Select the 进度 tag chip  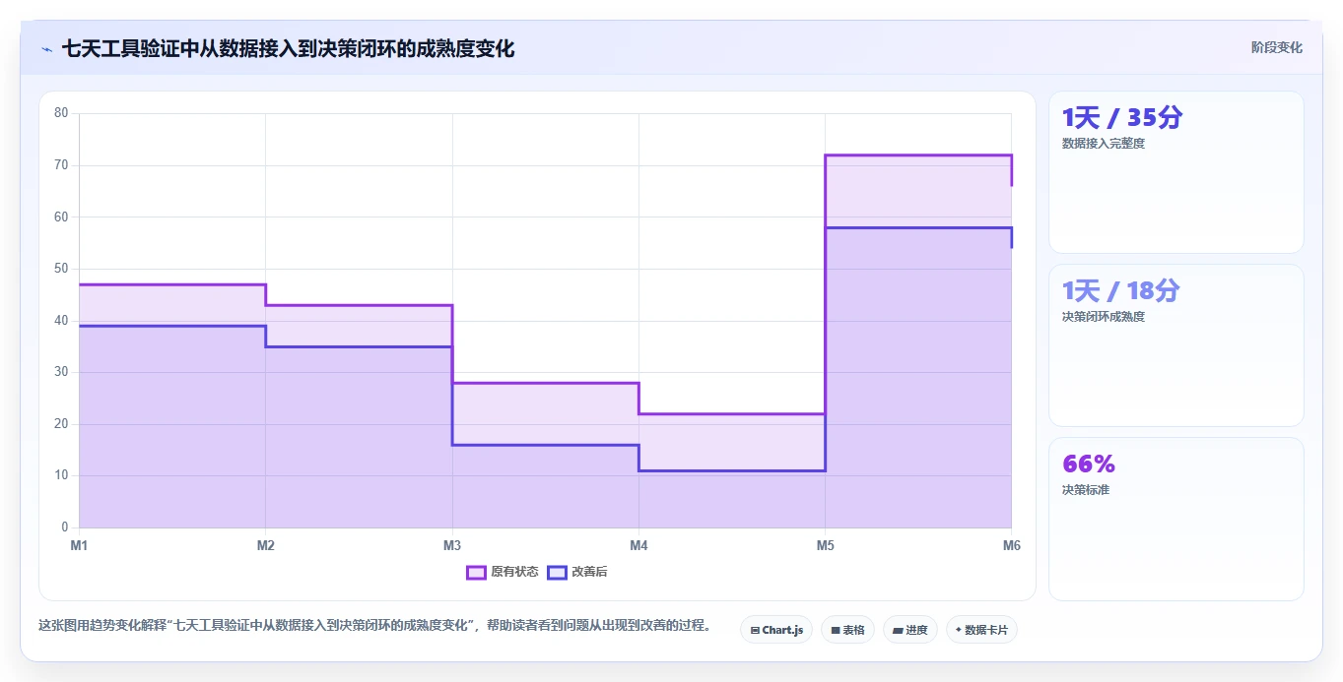tap(910, 630)
